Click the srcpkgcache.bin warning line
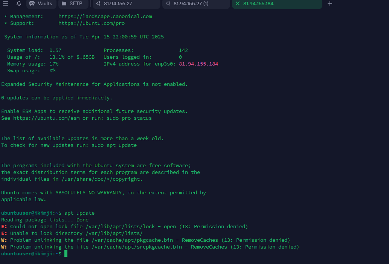 click(x=154, y=247)
